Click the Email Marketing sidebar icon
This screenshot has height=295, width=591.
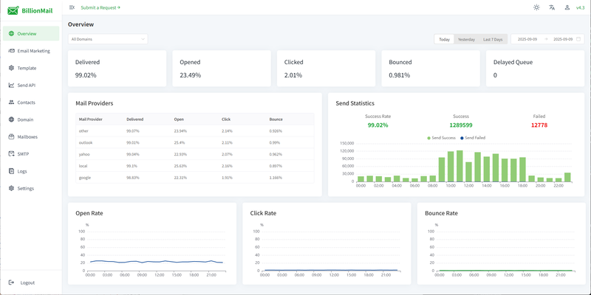point(11,51)
